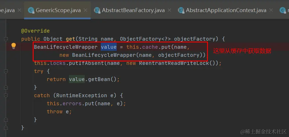Click the get method name
The image size is (289, 137).
click(x=71, y=39)
